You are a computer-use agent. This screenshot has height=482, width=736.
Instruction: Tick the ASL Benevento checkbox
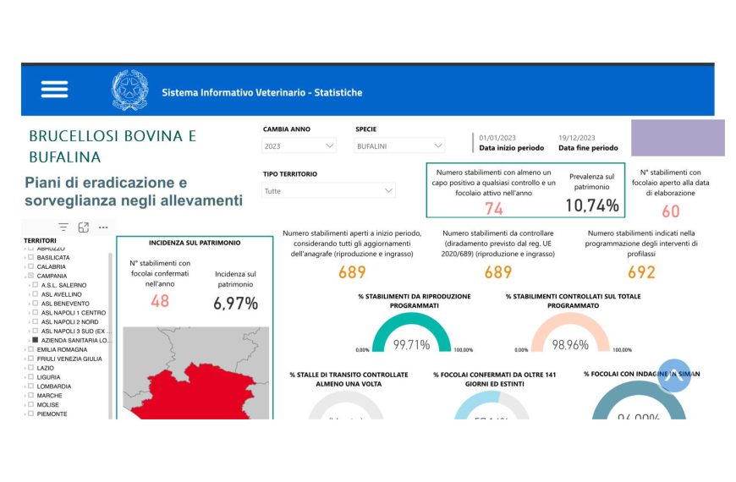[x=36, y=304]
